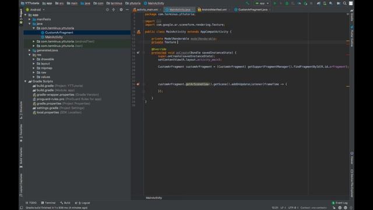This screenshot has width=373, height=210.
Task: Select the generatedJava folder
Action: (x=47, y=50)
